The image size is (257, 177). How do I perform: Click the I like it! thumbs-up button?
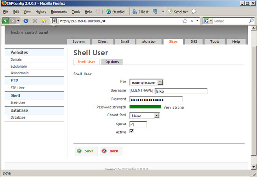point(141,12)
